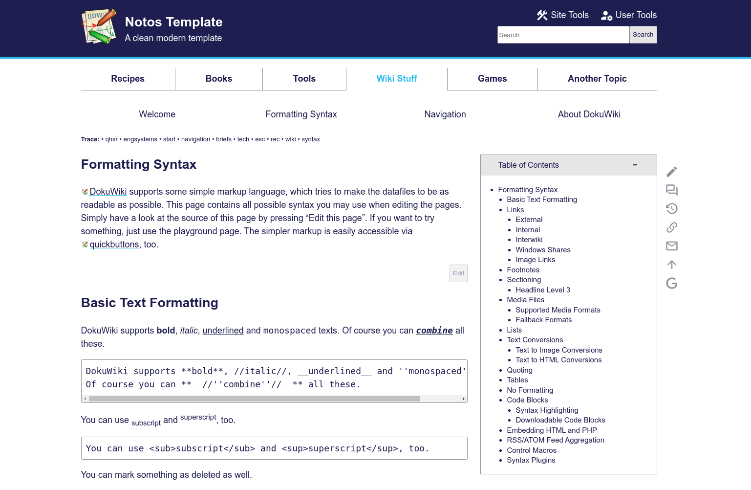Click engsystems in the breadcrumb trace
The height and width of the screenshot is (490, 751).
coord(140,139)
